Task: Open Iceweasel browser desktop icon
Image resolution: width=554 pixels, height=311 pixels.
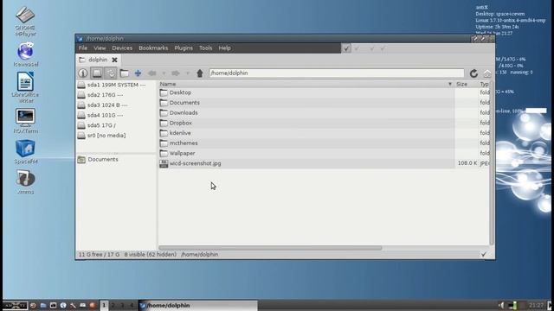Action: tap(25, 54)
